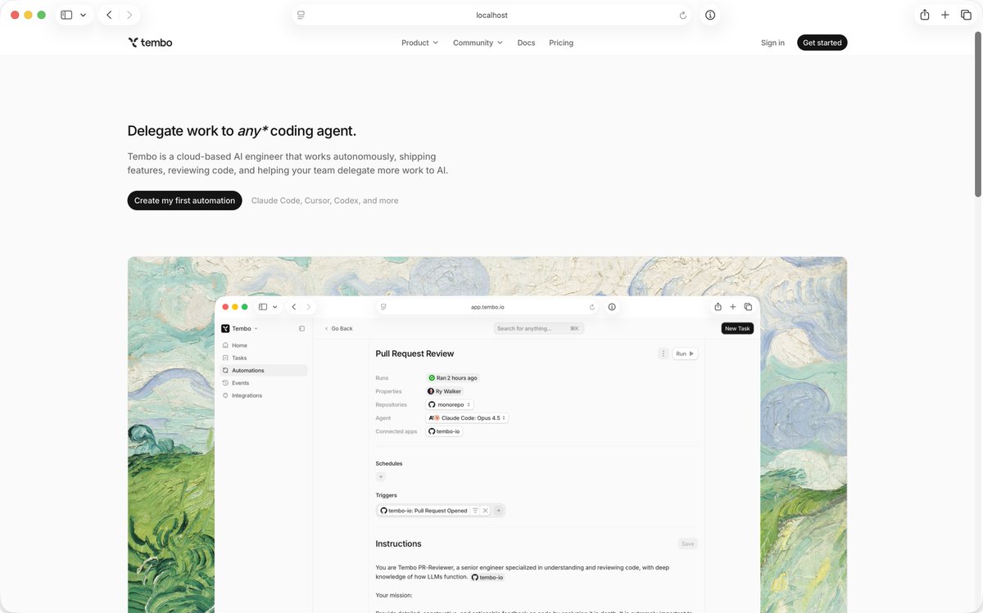This screenshot has height=613, width=983.
Task: Click the page's vertical scrollbar thumb
Action: (977, 115)
